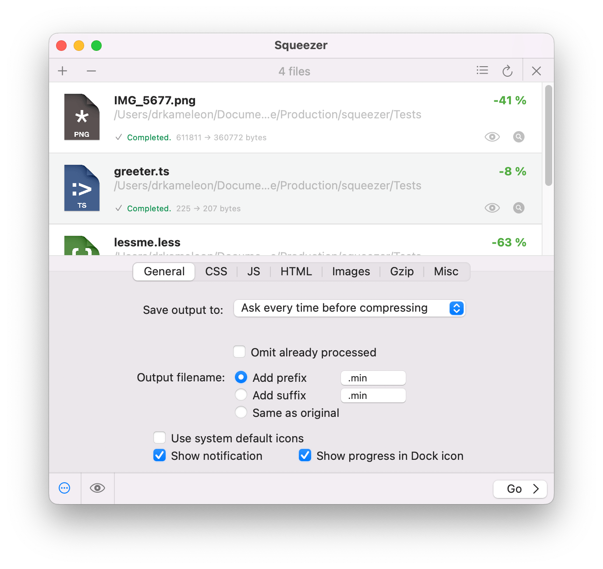This screenshot has height=569, width=603.
Task: Click the Go button
Action: coord(520,489)
